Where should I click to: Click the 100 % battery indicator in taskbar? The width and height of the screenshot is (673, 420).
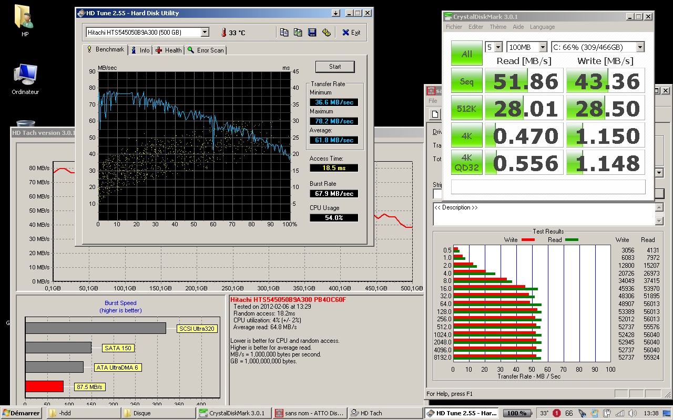pos(518,413)
